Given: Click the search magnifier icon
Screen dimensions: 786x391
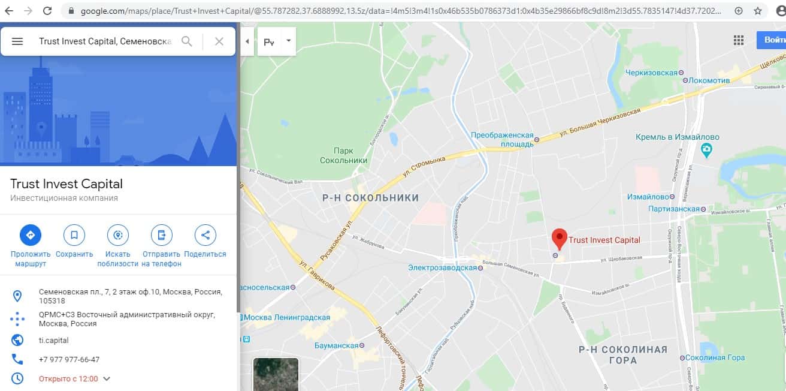Looking at the screenshot, I should click(187, 41).
